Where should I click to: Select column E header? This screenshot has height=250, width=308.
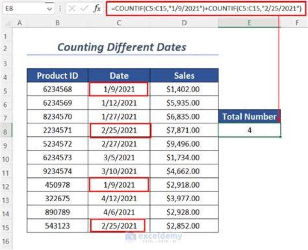click(x=249, y=23)
